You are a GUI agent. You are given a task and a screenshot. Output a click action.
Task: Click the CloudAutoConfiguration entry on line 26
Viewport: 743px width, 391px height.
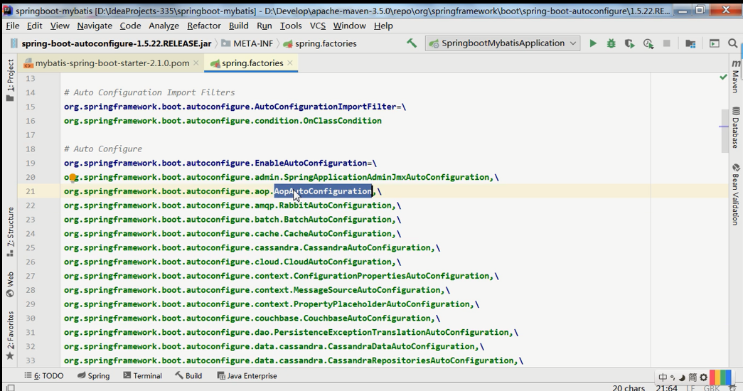tap(338, 262)
